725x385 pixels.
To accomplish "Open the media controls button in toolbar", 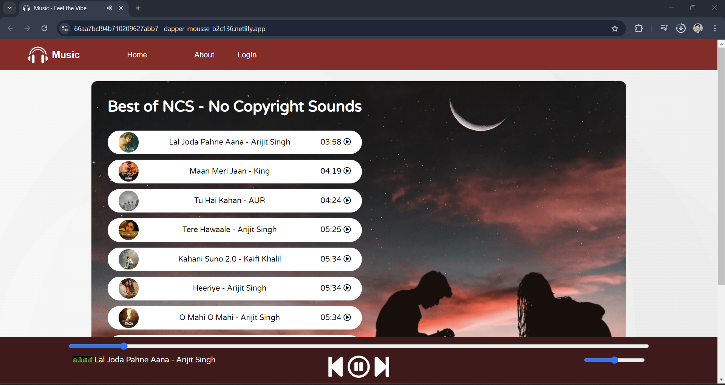I will tap(664, 29).
